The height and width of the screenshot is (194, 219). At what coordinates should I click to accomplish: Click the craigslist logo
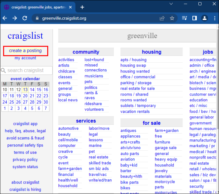25,36
